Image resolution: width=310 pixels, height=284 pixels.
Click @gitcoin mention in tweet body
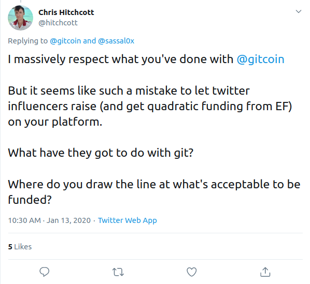[260, 59]
